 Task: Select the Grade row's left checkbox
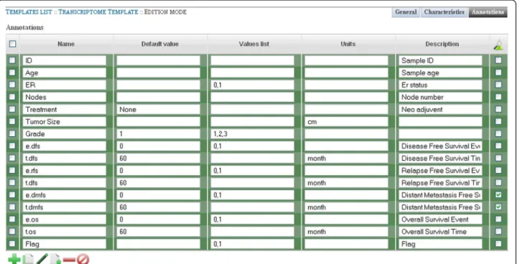[12, 133]
